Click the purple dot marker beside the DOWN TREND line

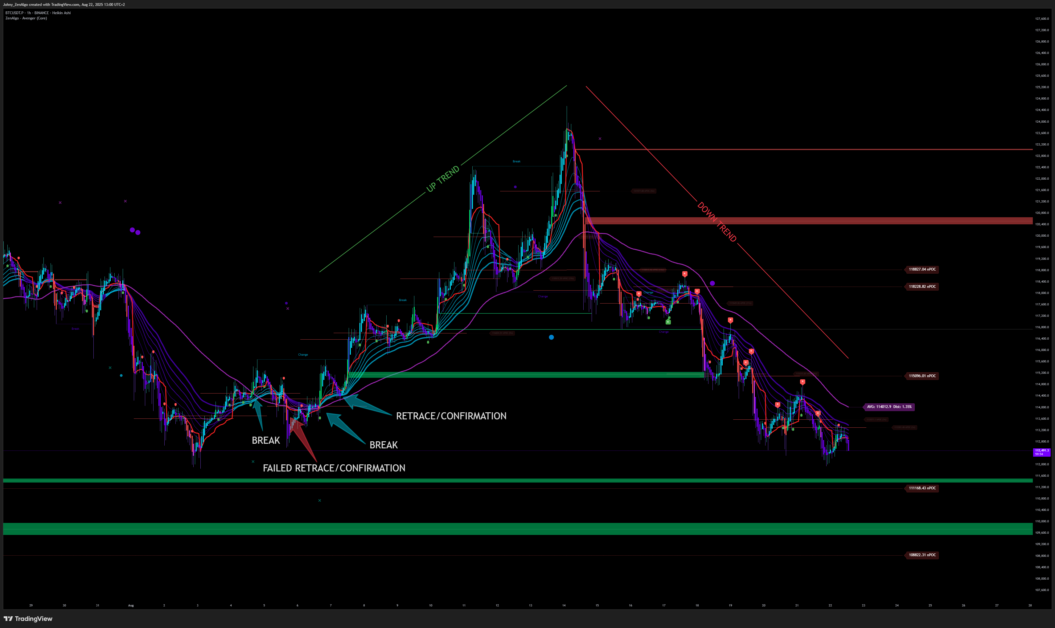click(712, 283)
